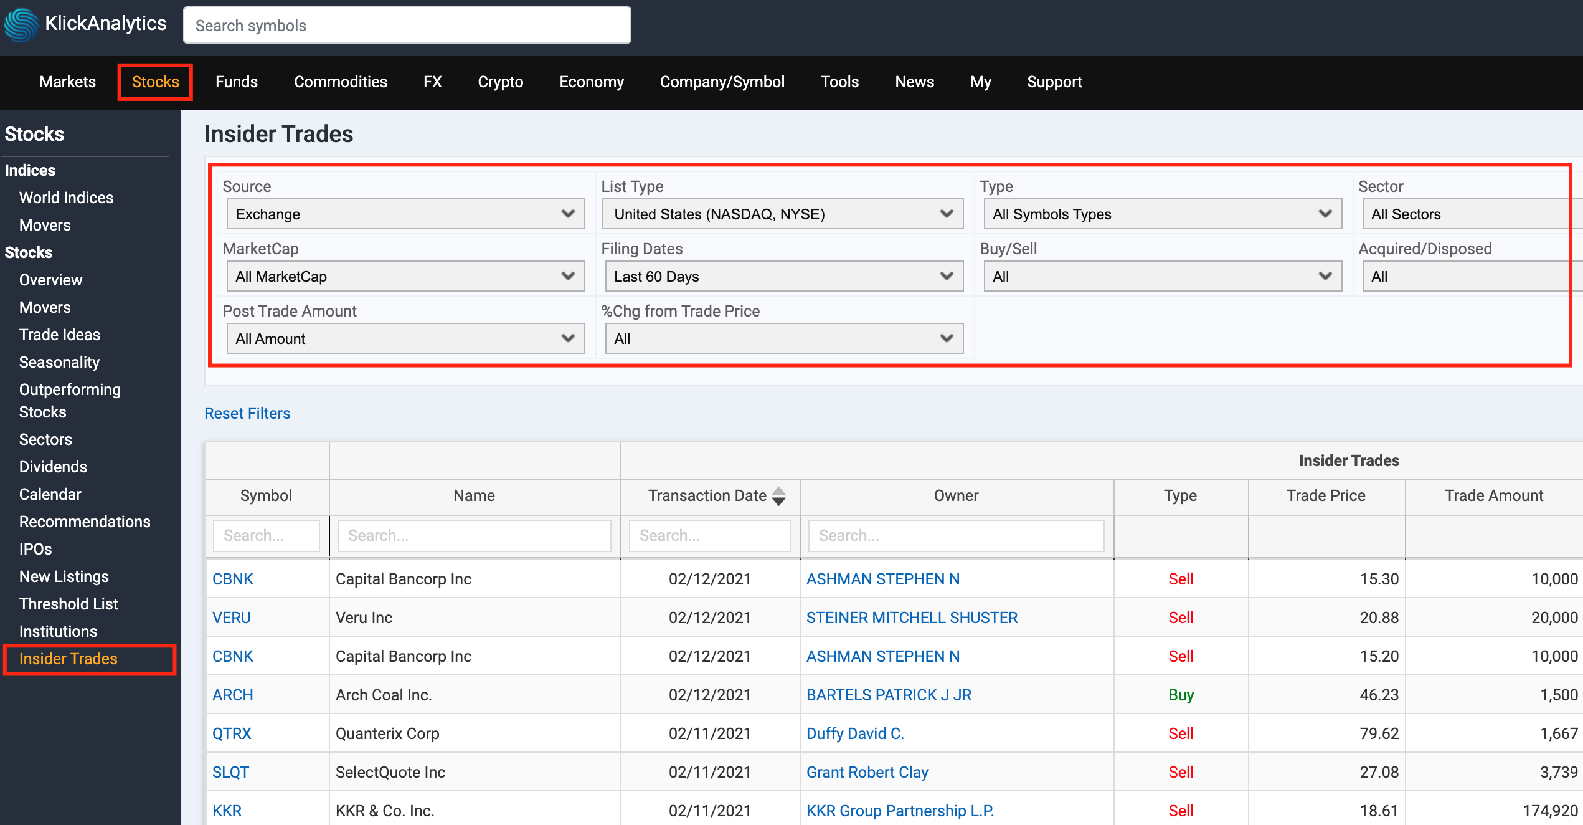Open the KKR symbol link
This screenshot has width=1583, height=825.
227,811
